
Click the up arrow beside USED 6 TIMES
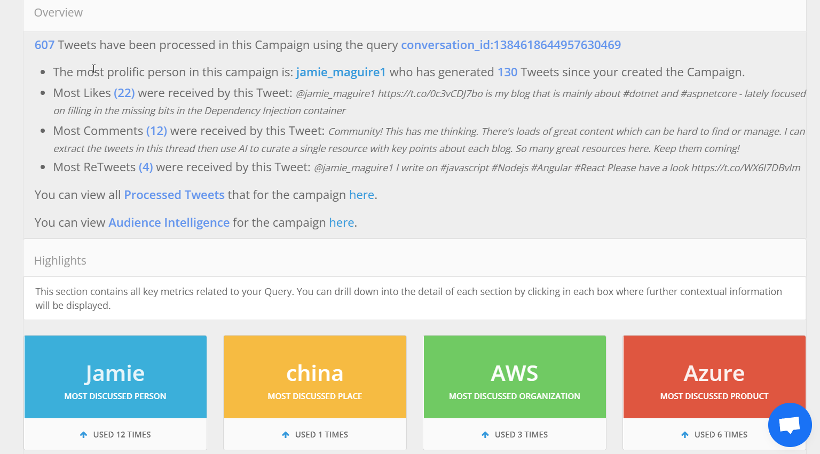click(685, 435)
